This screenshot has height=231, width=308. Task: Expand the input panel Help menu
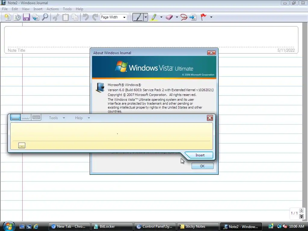(82, 118)
